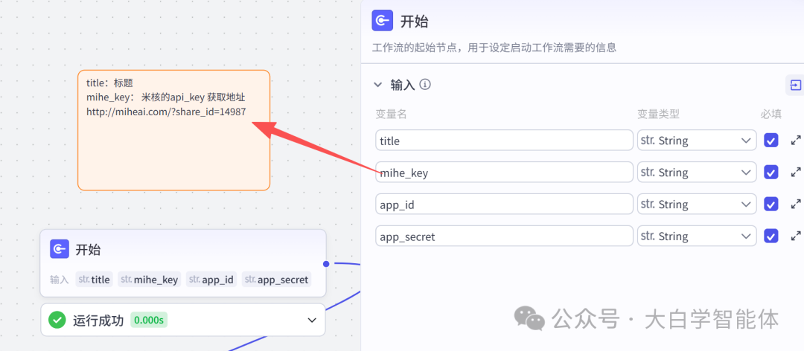Uncheck required checkbox for title
Image resolution: width=804 pixels, height=351 pixels.
[x=770, y=141]
